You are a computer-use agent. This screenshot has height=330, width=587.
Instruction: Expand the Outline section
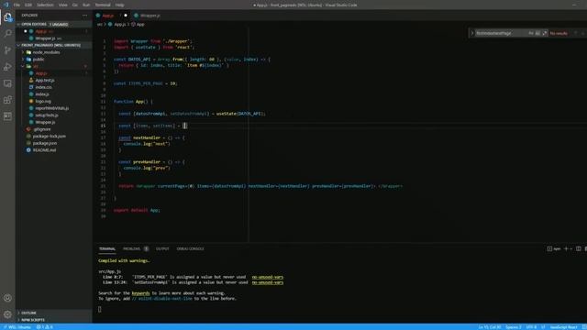pyautogui.click(x=28, y=313)
